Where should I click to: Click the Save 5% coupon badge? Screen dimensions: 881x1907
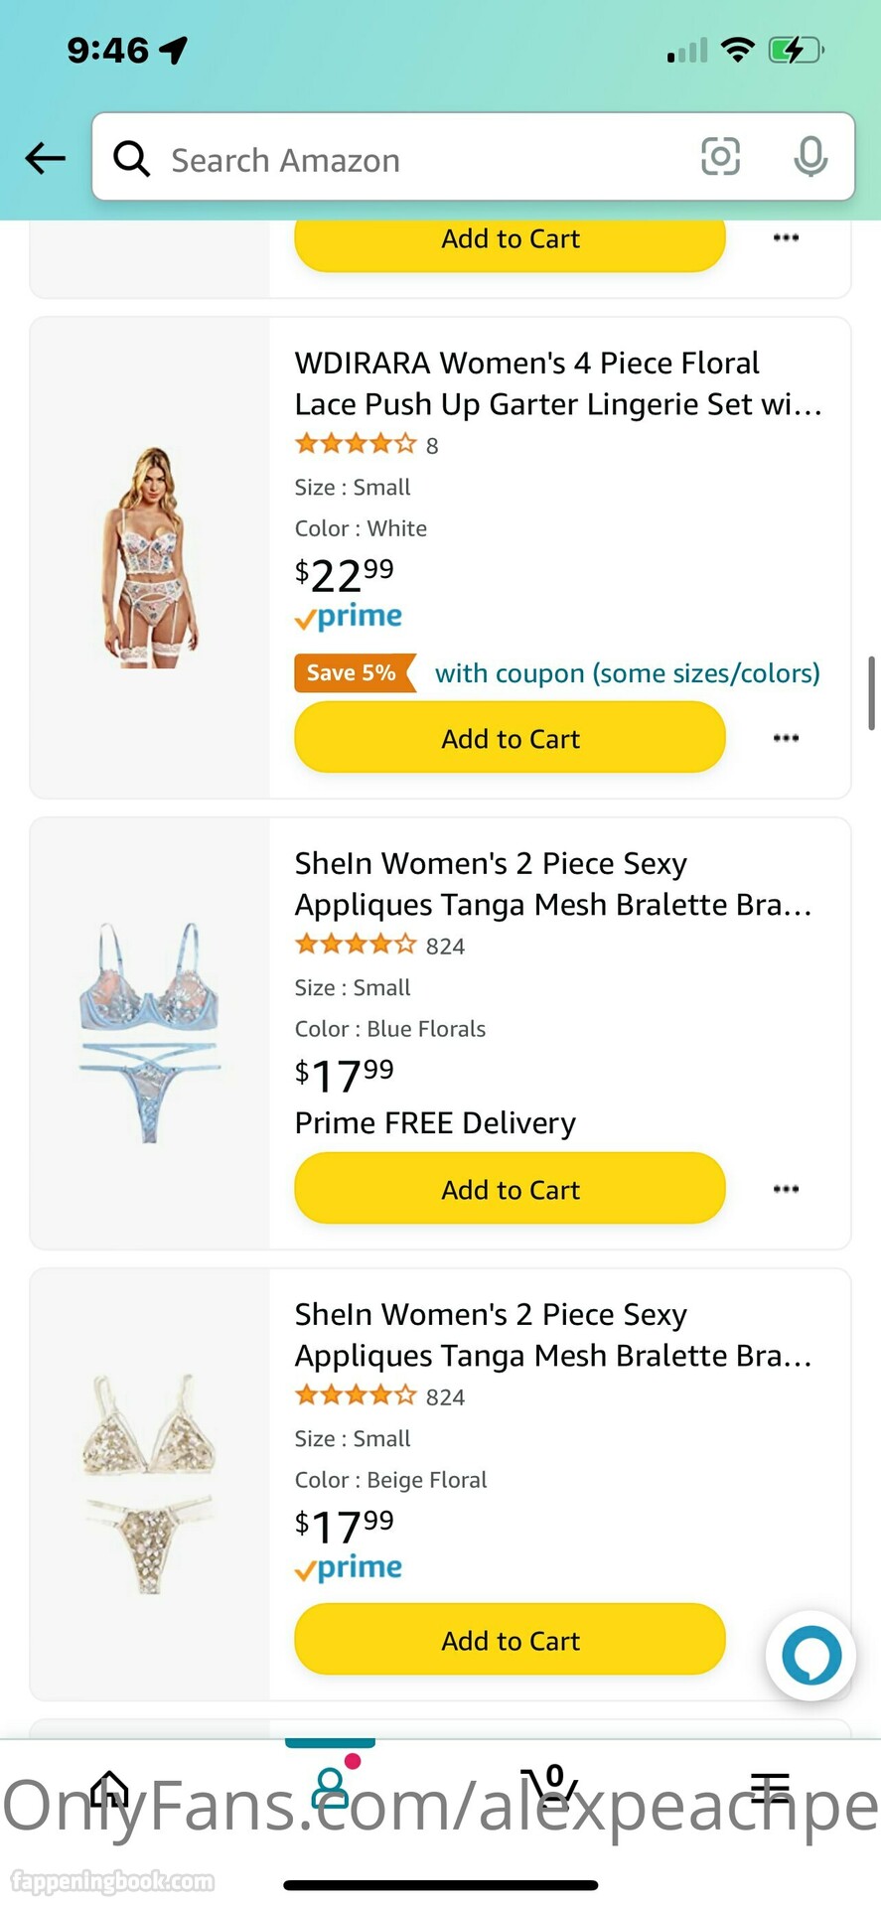(x=353, y=673)
